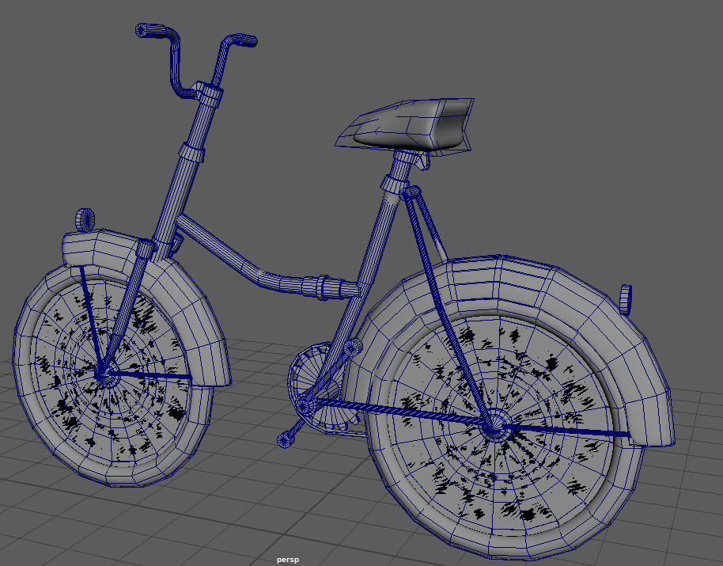Click the front wheel hub

pyautogui.click(x=103, y=374)
